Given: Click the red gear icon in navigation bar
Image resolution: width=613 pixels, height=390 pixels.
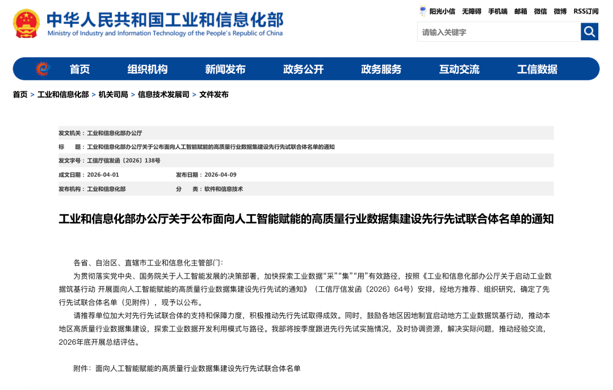Looking at the screenshot, I should click(x=43, y=69).
